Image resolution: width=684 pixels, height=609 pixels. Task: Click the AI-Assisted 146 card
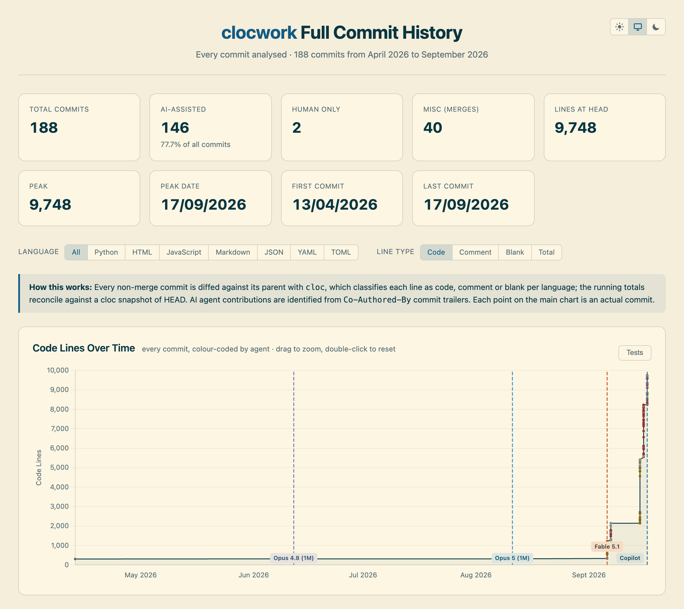(x=210, y=127)
